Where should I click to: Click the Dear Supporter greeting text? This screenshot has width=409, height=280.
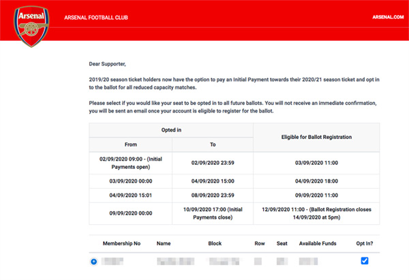click(107, 64)
